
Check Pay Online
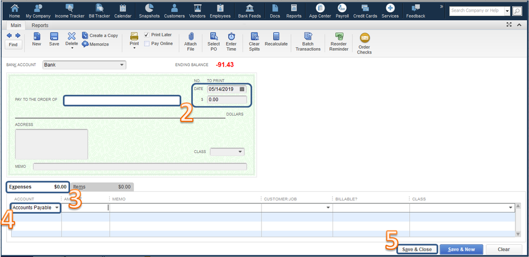click(147, 43)
